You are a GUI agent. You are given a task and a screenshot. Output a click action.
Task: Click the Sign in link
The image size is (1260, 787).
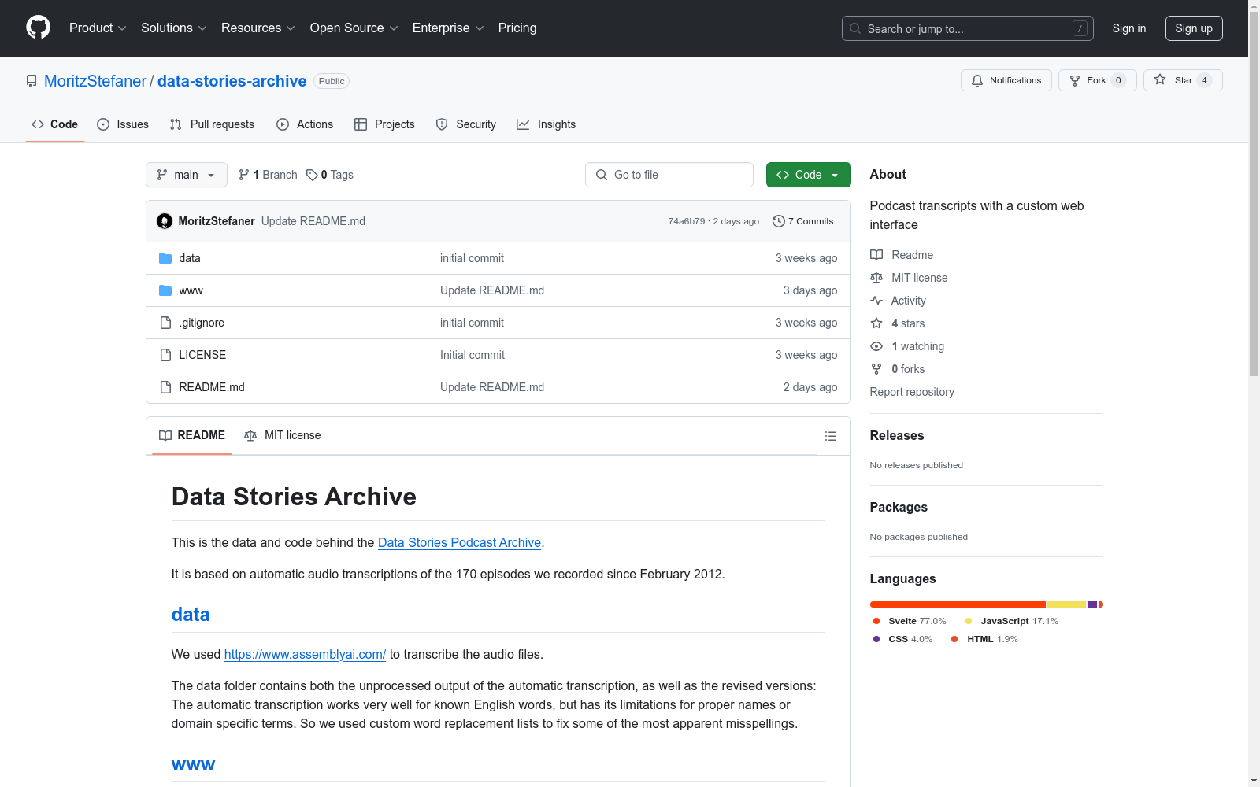[1128, 28]
